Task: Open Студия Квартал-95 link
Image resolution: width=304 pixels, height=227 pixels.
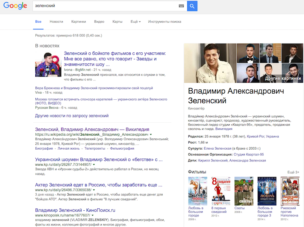Action: [x=249, y=154]
